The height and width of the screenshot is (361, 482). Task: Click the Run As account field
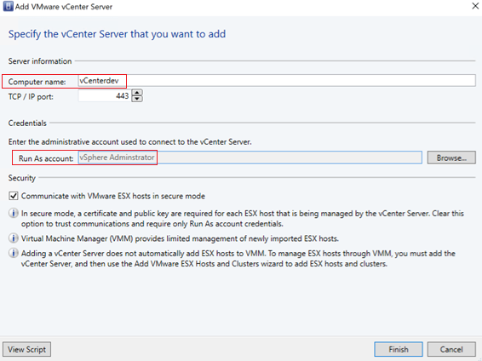[x=250, y=158]
